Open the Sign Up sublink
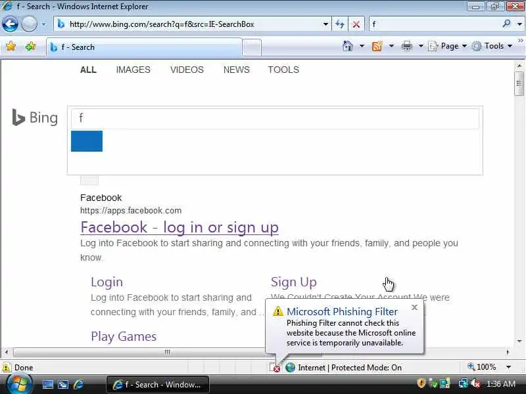 (293, 282)
